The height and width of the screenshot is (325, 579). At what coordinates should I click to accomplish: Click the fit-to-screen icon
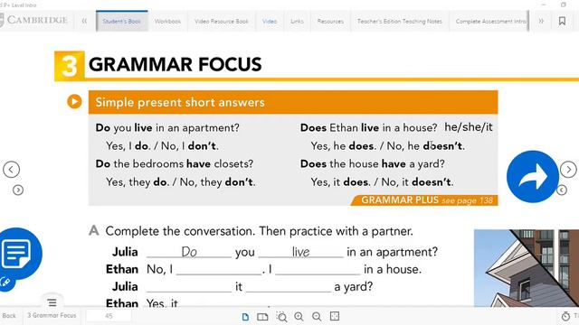click(x=335, y=316)
